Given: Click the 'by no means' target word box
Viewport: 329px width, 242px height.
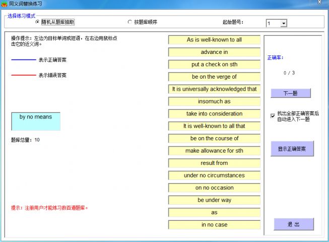Looking at the screenshot, I should [36, 121].
